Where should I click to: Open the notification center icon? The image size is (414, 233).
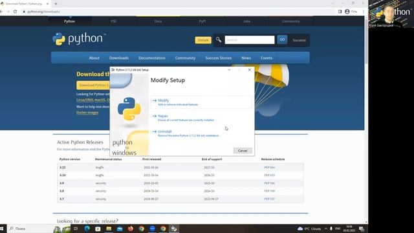point(362,228)
